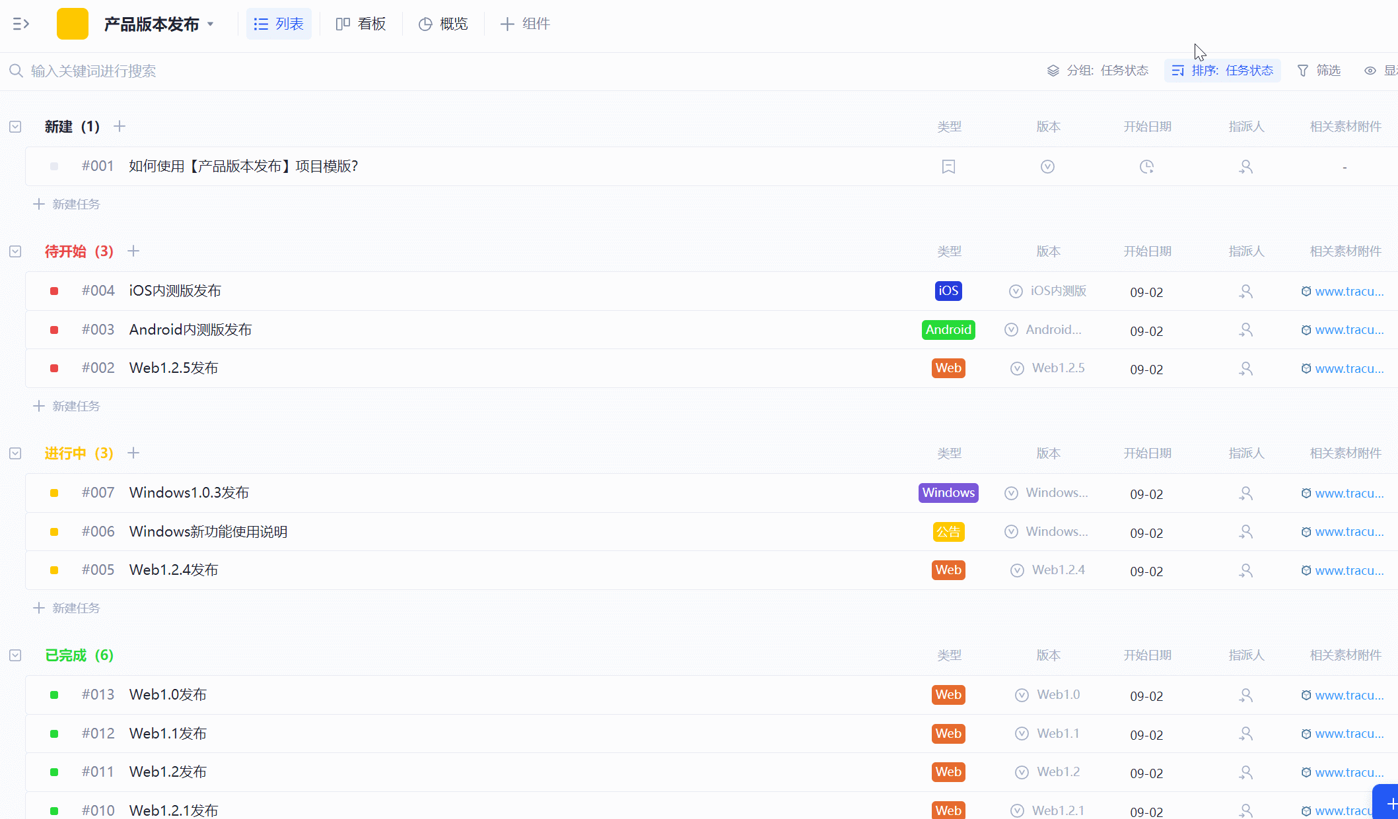Collapse the 待开始 group

coord(15,251)
